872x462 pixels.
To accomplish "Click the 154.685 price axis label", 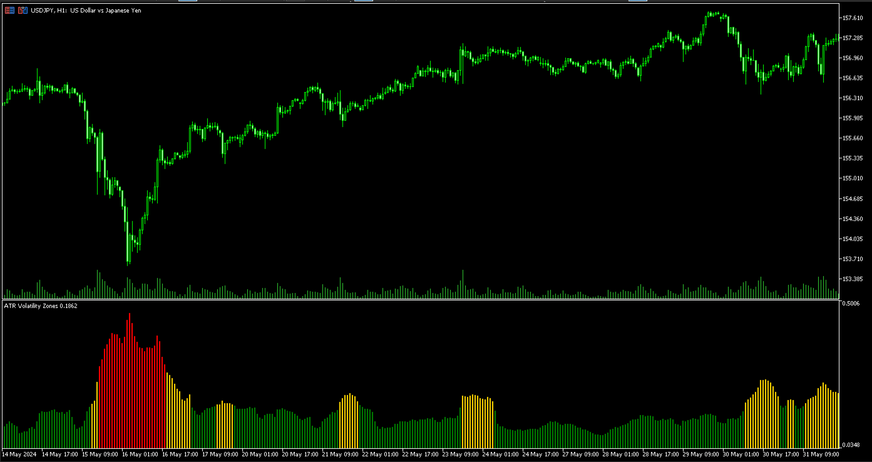I will tap(853, 198).
